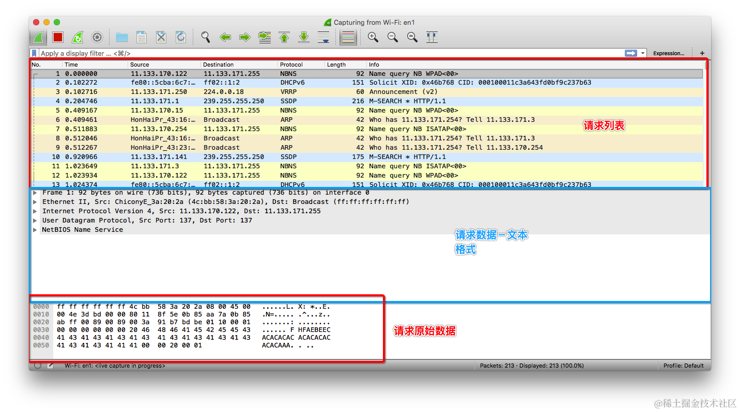Viewport: 740px width, 412px height.
Task: Sort by the Length column header
Action: pyautogui.click(x=346, y=65)
